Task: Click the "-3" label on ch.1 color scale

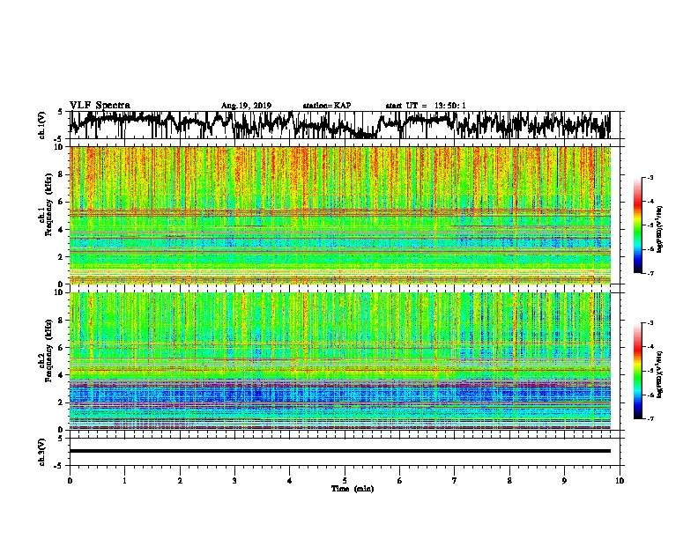Action: coord(650,178)
